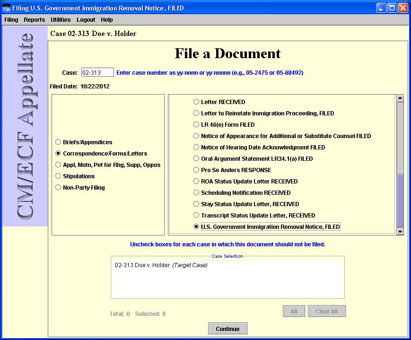
Task: Click the Case number input field
Action: [x=97, y=73]
